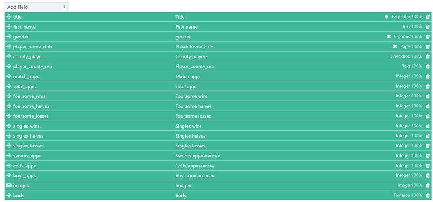Click the Seniors appearances label

[x=197, y=156]
